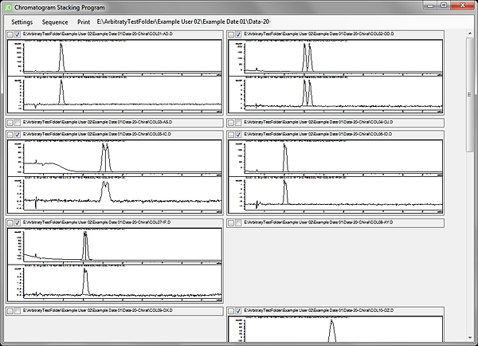478x346 pixels.
Task: Uncheck the ticked checkbox for COL05-IC.D
Action: (x=18, y=134)
